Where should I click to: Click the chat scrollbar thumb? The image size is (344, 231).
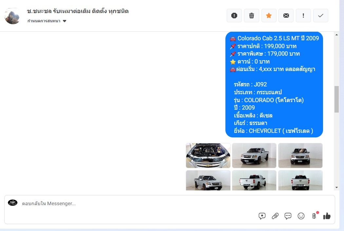336,99
